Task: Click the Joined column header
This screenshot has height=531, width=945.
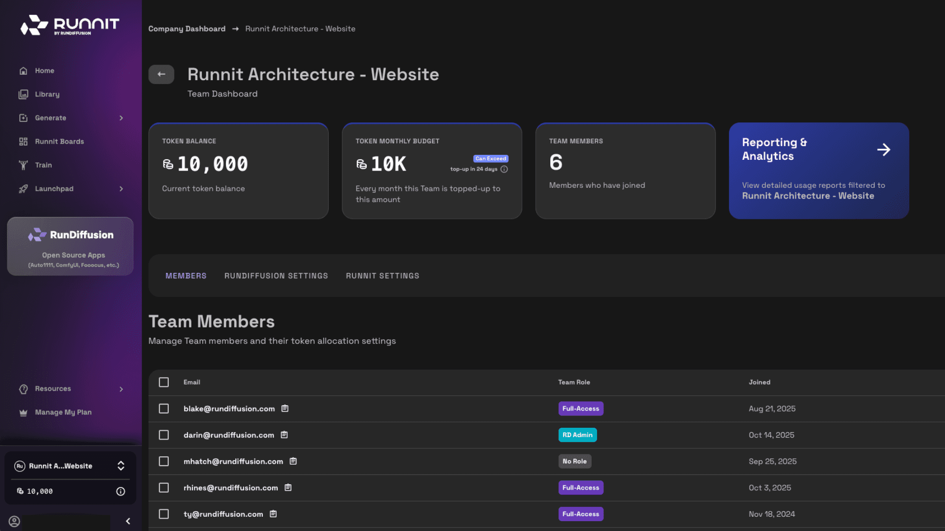Action: (759, 383)
